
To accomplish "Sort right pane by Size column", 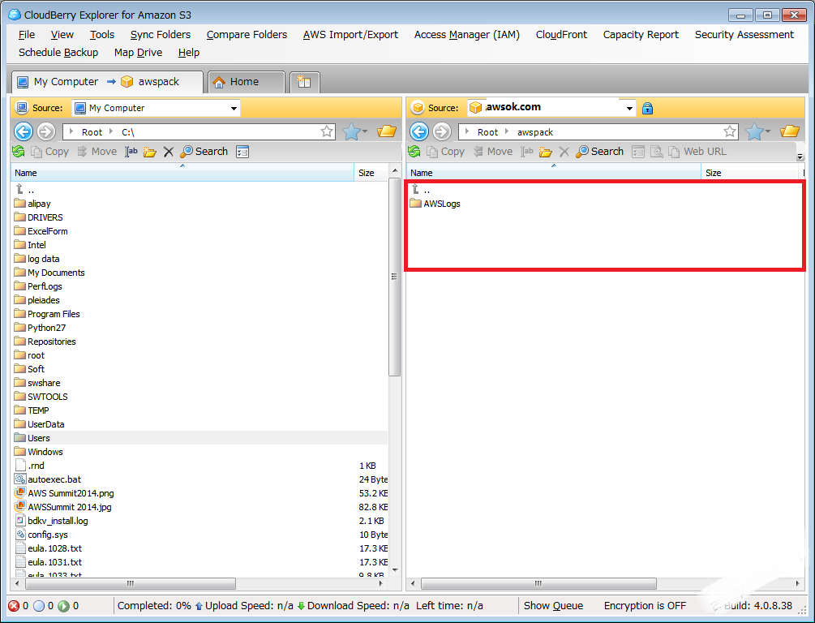I will pos(750,173).
